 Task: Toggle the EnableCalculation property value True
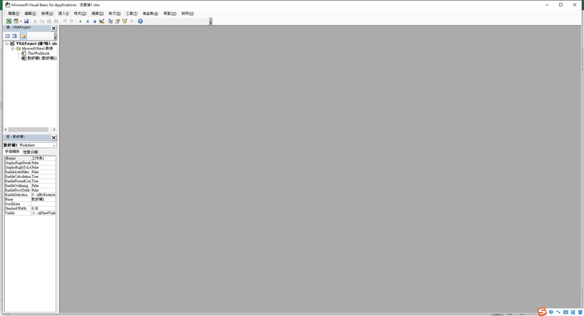[43, 177]
